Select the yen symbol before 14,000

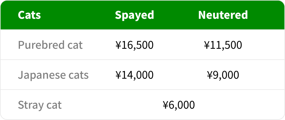click(118, 75)
